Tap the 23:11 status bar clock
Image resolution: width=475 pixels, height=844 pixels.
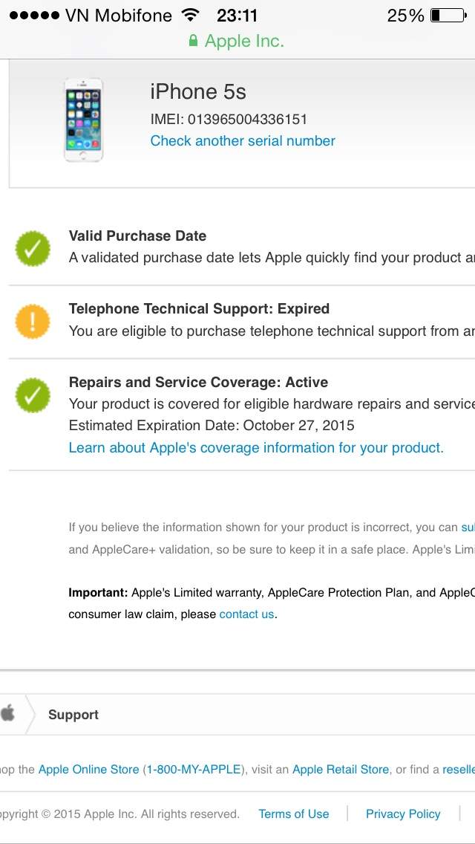click(x=237, y=16)
